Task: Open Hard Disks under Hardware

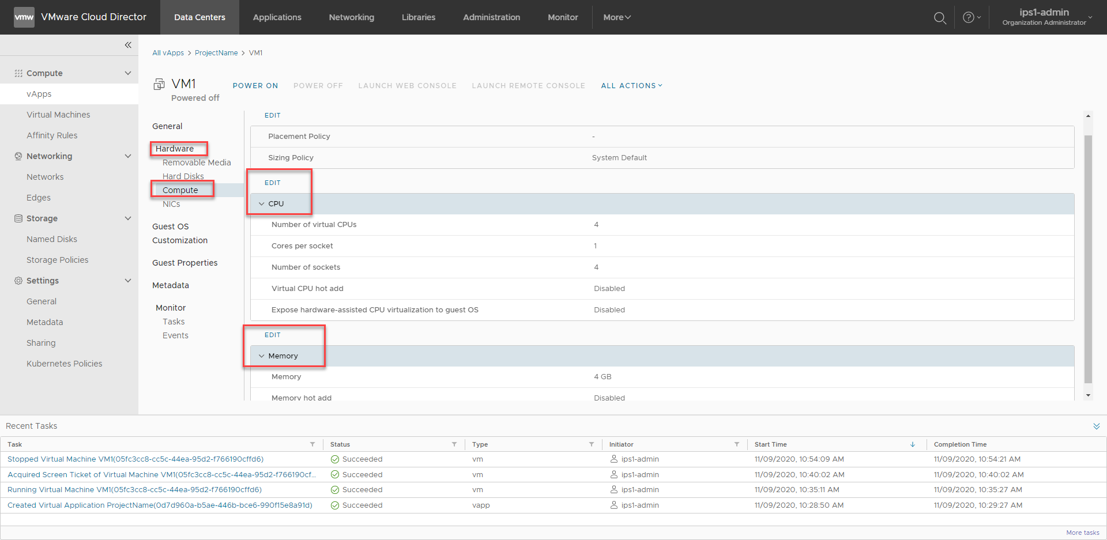Action: (183, 176)
